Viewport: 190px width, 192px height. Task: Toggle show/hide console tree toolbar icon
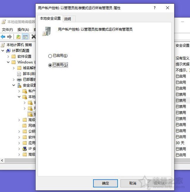tap(25, 37)
